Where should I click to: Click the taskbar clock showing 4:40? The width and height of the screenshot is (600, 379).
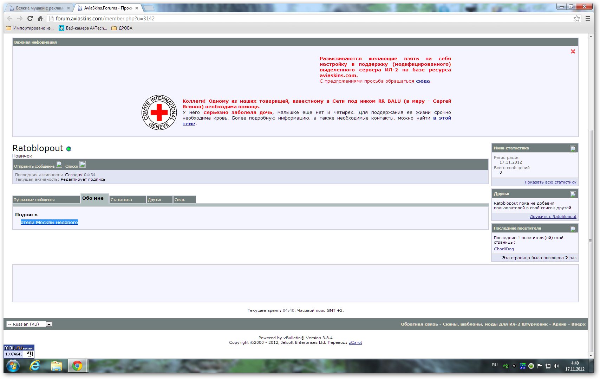[575, 366]
